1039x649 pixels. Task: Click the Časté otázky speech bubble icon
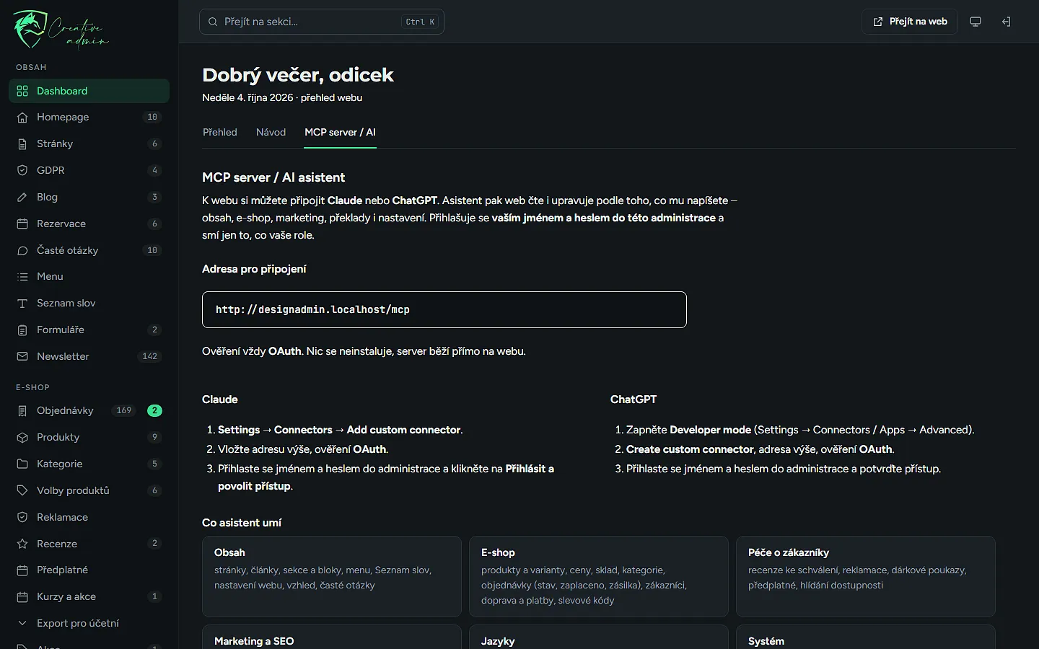coord(22,250)
